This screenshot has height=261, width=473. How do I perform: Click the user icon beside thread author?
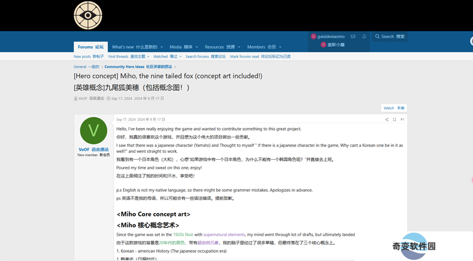(76, 98)
